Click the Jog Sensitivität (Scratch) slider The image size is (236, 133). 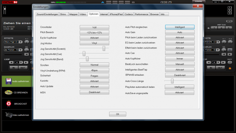click(104, 48)
